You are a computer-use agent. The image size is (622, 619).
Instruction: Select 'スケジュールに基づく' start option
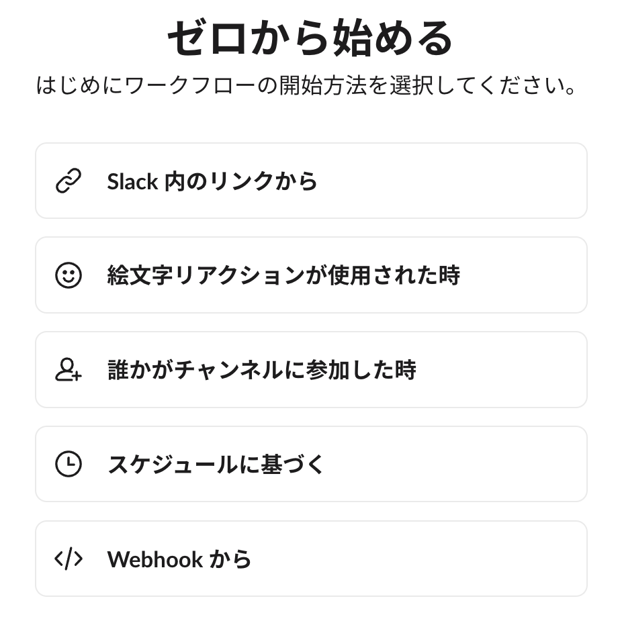(216, 464)
